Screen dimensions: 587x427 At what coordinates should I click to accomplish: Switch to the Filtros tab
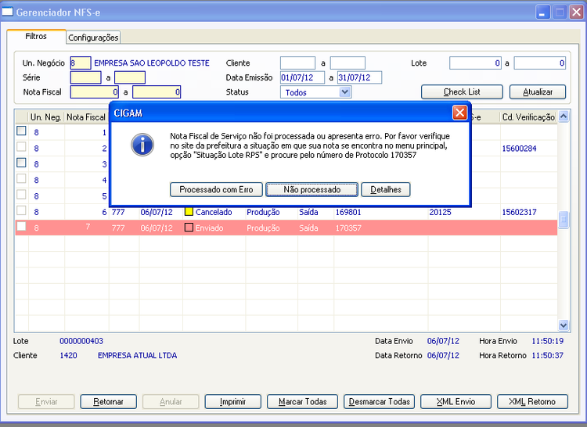point(36,37)
